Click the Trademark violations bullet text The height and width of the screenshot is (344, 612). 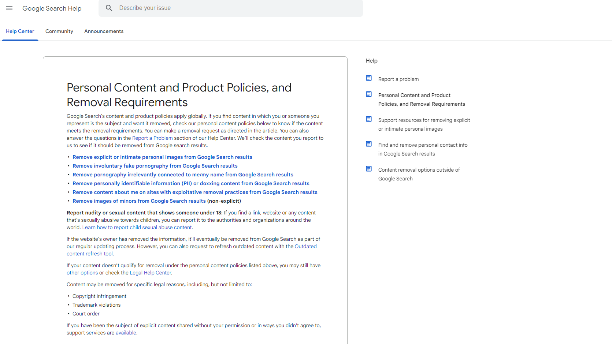96,305
